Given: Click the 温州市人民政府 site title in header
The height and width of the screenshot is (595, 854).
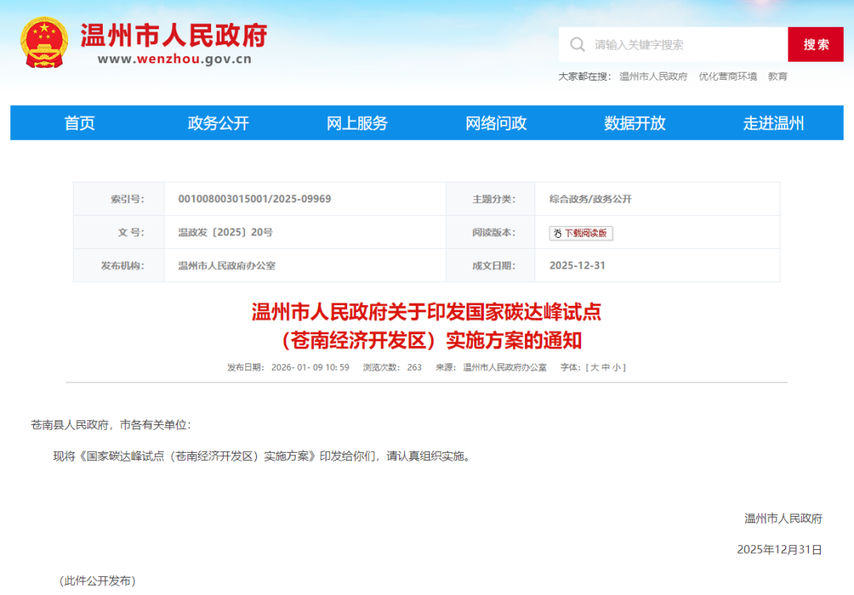Looking at the screenshot, I should click(x=174, y=35).
